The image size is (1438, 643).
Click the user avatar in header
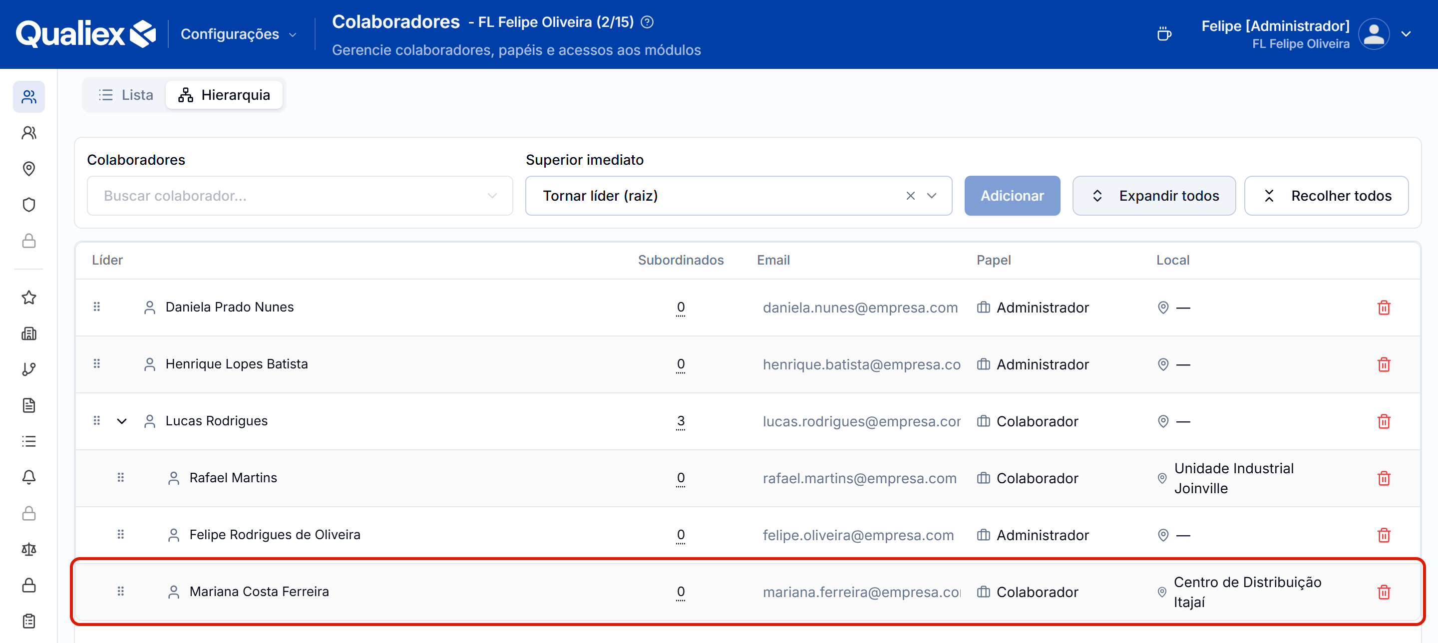[x=1374, y=34]
